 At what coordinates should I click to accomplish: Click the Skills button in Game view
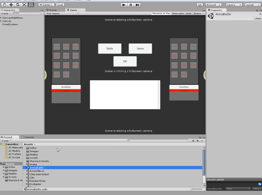point(110,49)
